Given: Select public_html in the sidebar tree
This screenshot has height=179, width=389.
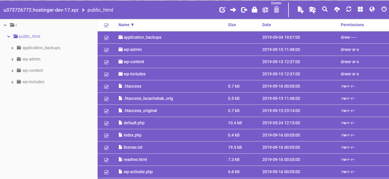Looking at the screenshot, I should tap(29, 36).
